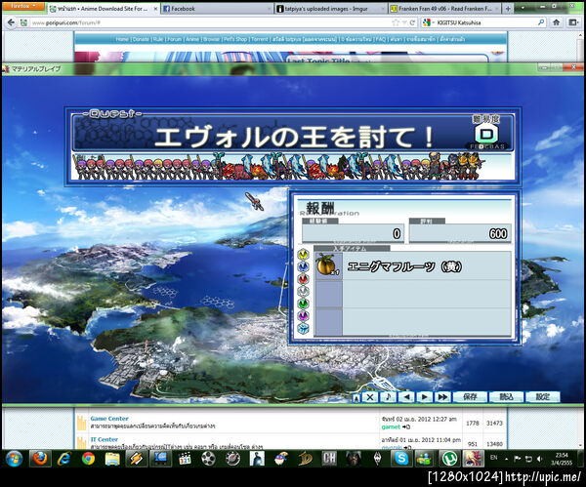The width and height of the screenshot is (586, 487).
Task: Go to browser home page icon
Action: point(556,22)
